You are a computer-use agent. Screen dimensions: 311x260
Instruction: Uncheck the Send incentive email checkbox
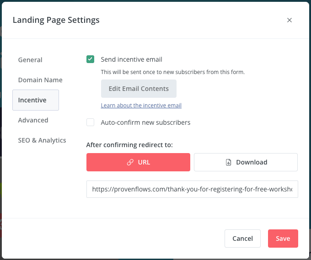[90, 59]
